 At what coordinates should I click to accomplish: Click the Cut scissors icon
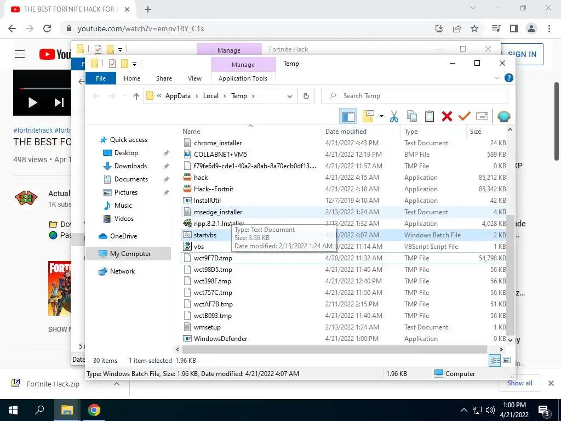coord(394,116)
